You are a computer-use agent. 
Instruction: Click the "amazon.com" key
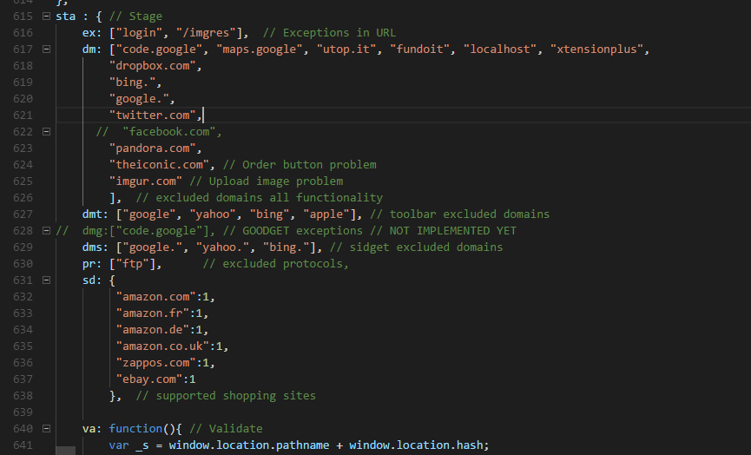156,297
